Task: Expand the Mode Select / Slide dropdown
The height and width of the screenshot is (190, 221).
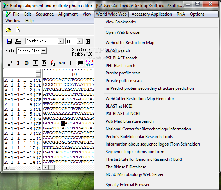Action: tap(44, 51)
